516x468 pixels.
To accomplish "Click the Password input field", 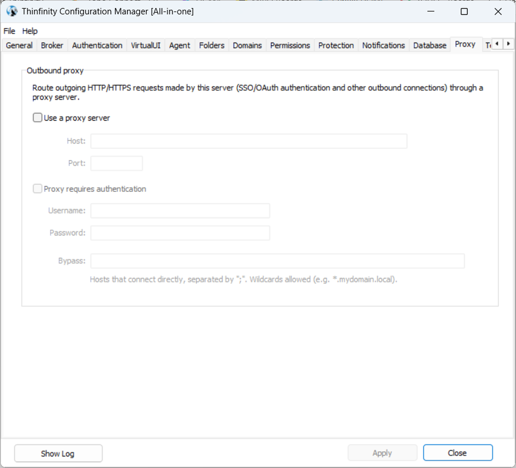I will pyautogui.click(x=180, y=233).
